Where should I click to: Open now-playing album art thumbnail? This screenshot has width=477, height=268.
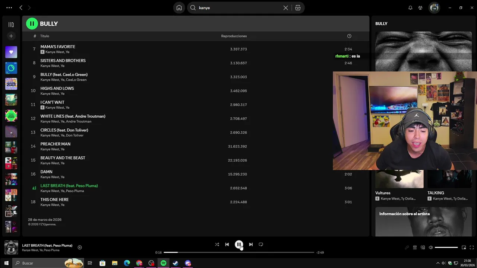(11, 248)
